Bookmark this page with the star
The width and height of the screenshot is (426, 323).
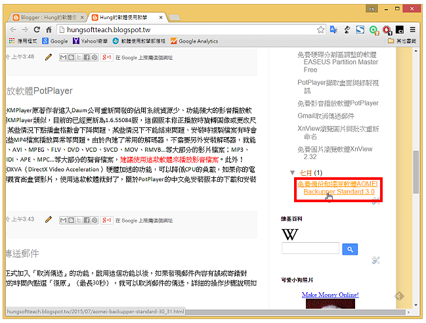320,30
